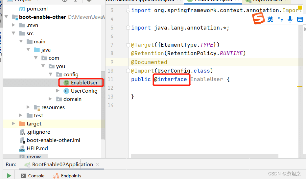Toggle Sogou English/Chinese mode character
This screenshot has height=179, width=306.
coord(270,19)
